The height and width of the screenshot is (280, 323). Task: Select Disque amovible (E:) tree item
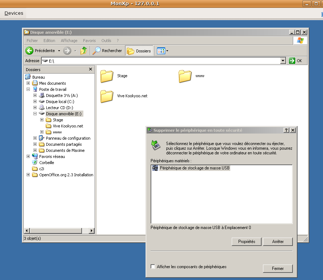pyautogui.click(x=64, y=114)
